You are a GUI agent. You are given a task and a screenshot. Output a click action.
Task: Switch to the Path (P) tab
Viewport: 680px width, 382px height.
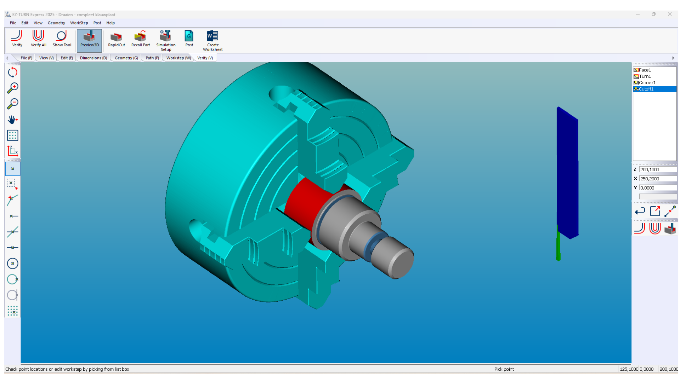click(152, 58)
